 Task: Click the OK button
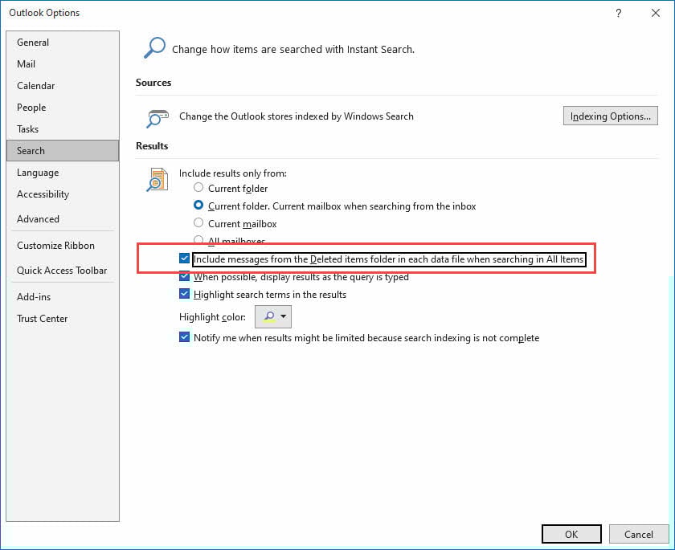pos(571,534)
